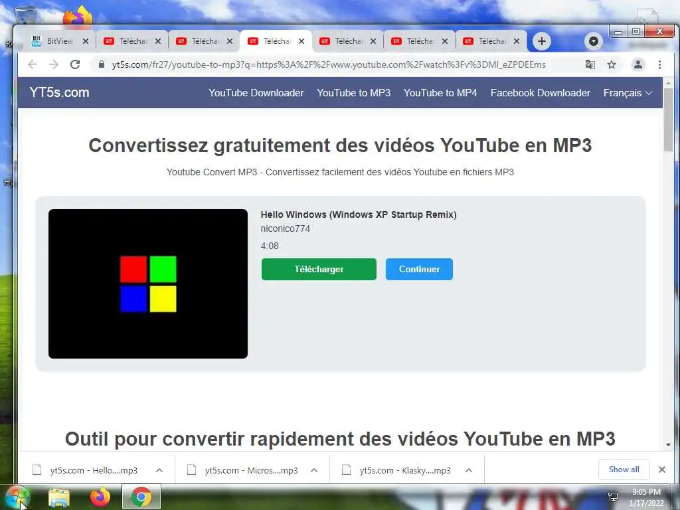
Task: Open the YouTube Downloader menu link
Action: pos(256,93)
